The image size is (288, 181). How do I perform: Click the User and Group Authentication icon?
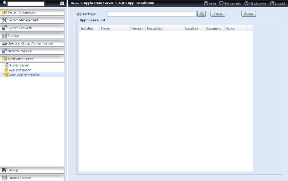tap(4, 43)
